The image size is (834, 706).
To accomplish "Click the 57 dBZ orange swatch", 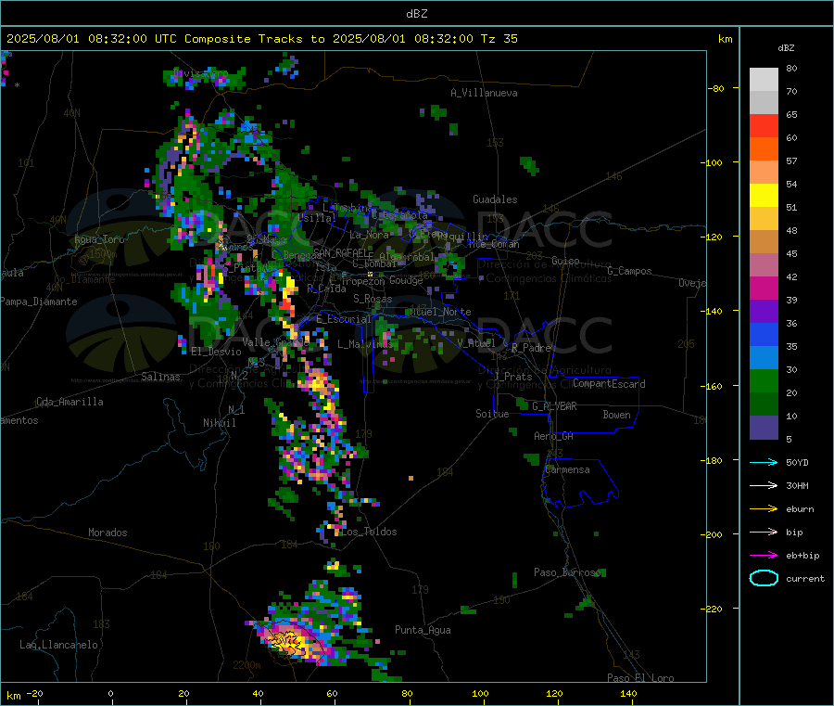I will pyautogui.click(x=764, y=149).
